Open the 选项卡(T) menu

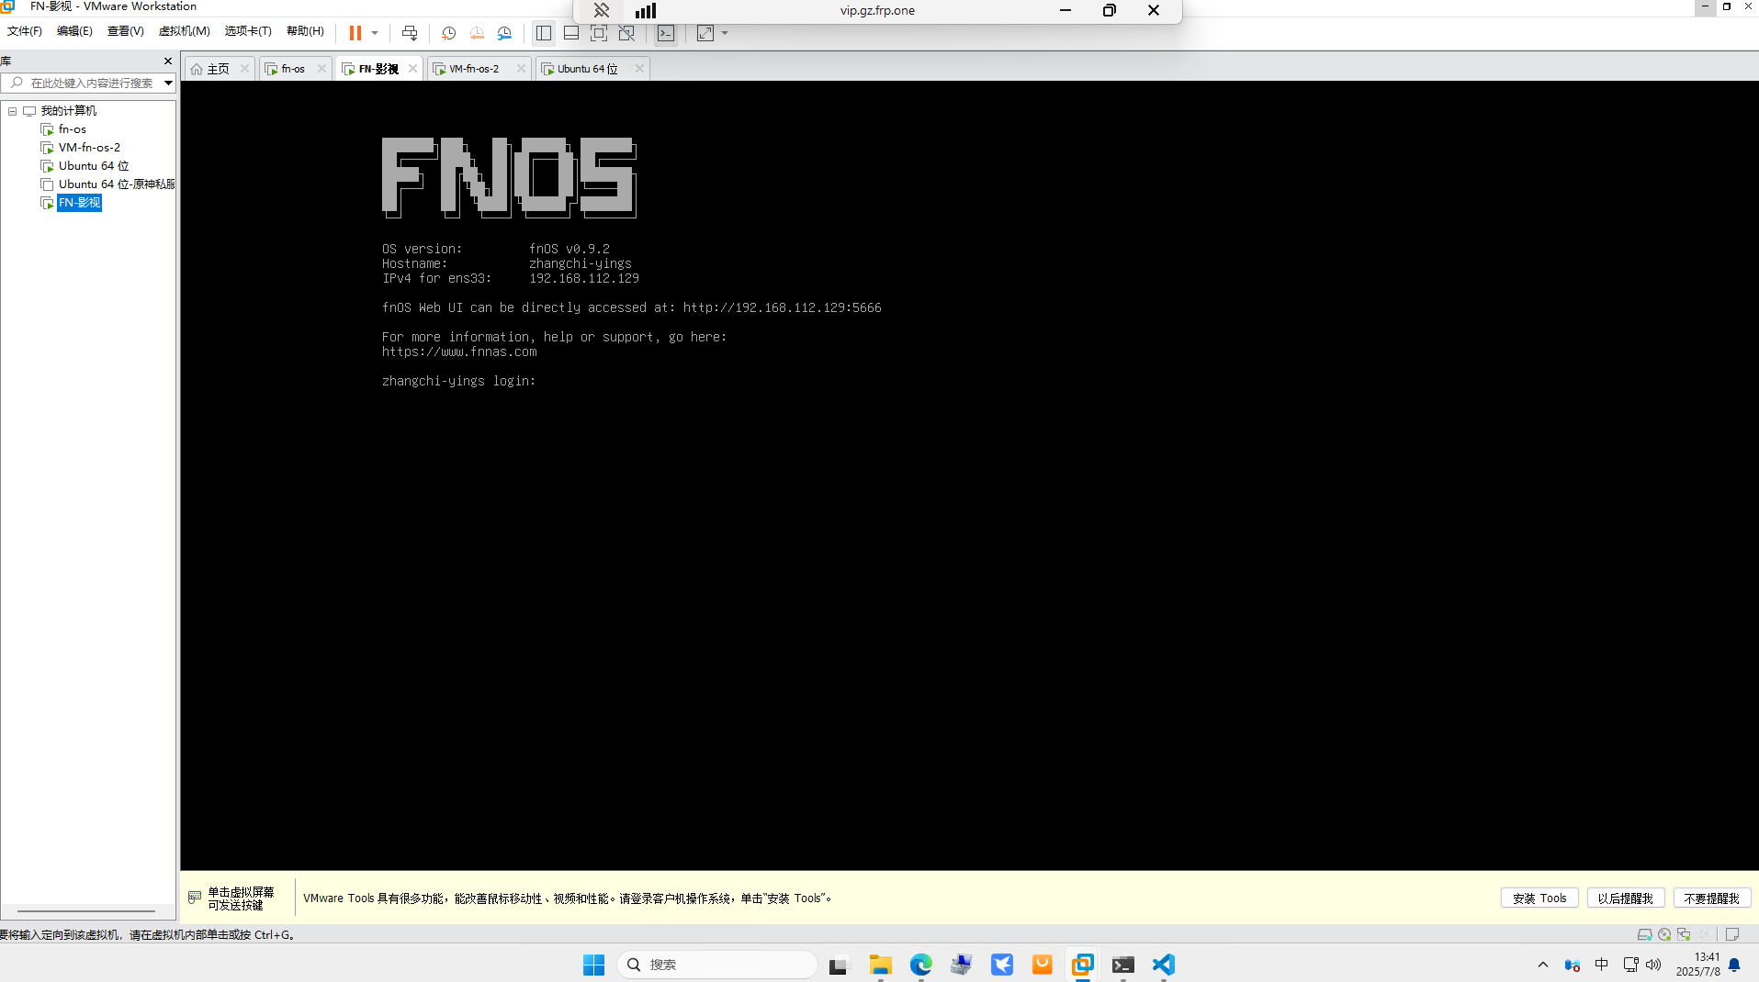pos(248,31)
